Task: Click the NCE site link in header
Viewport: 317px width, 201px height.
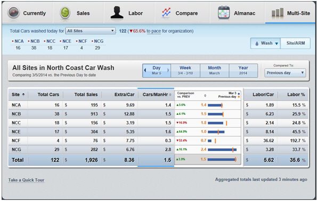Action: pyautogui.click(x=67, y=41)
